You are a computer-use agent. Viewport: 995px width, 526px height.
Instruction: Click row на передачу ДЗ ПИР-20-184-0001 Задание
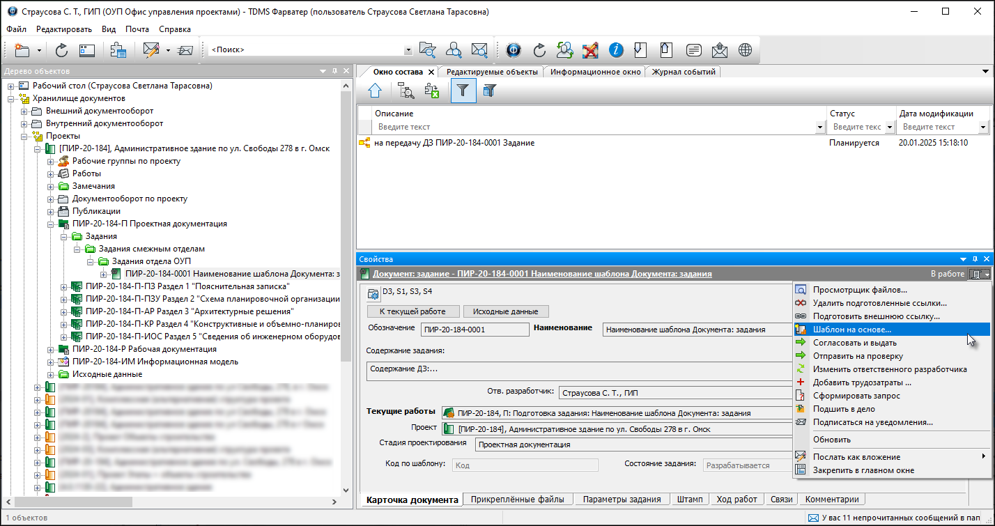tap(672, 143)
